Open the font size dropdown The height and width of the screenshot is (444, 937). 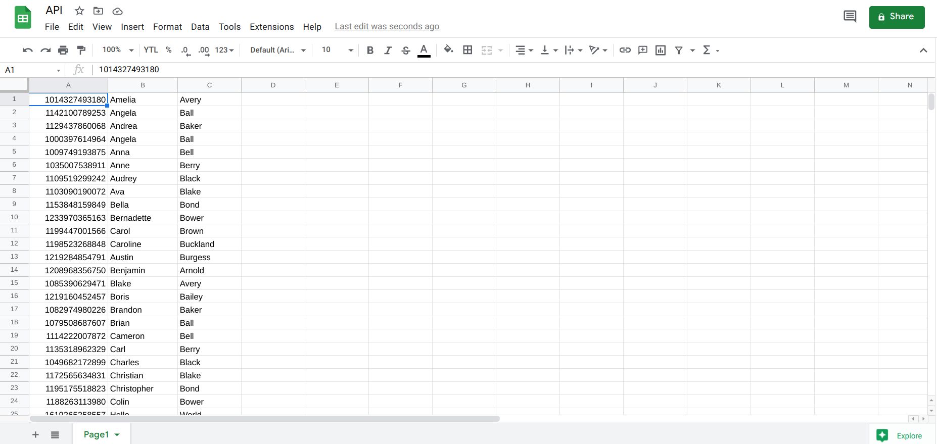pyautogui.click(x=337, y=50)
